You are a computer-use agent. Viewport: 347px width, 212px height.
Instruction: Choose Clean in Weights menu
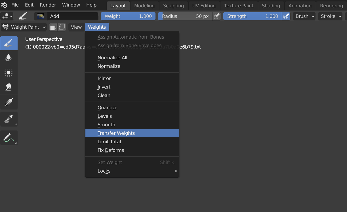point(132,95)
